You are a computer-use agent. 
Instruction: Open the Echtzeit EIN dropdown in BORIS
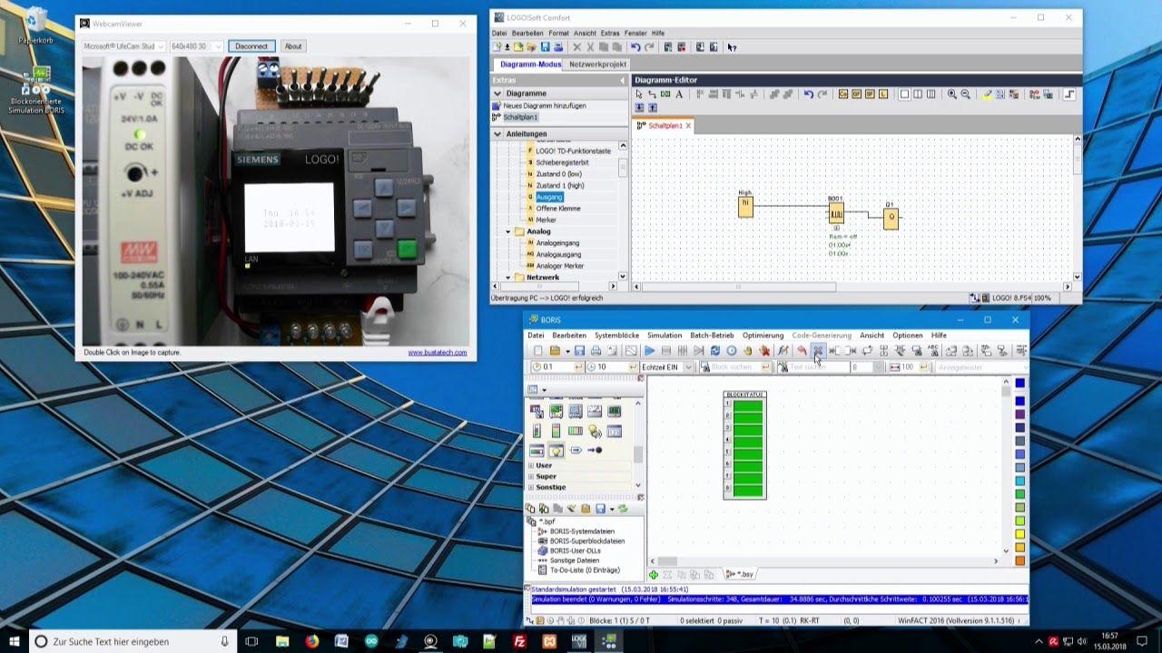(x=688, y=367)
